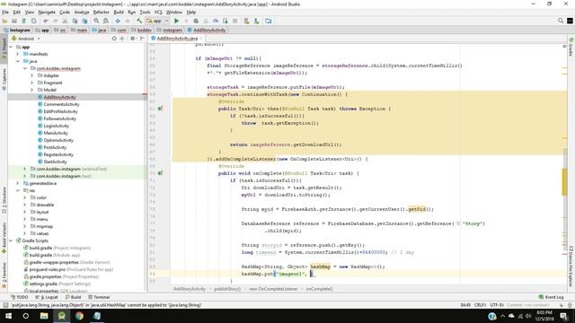Click the Save All toolbar icon

(x=14, y=22)
